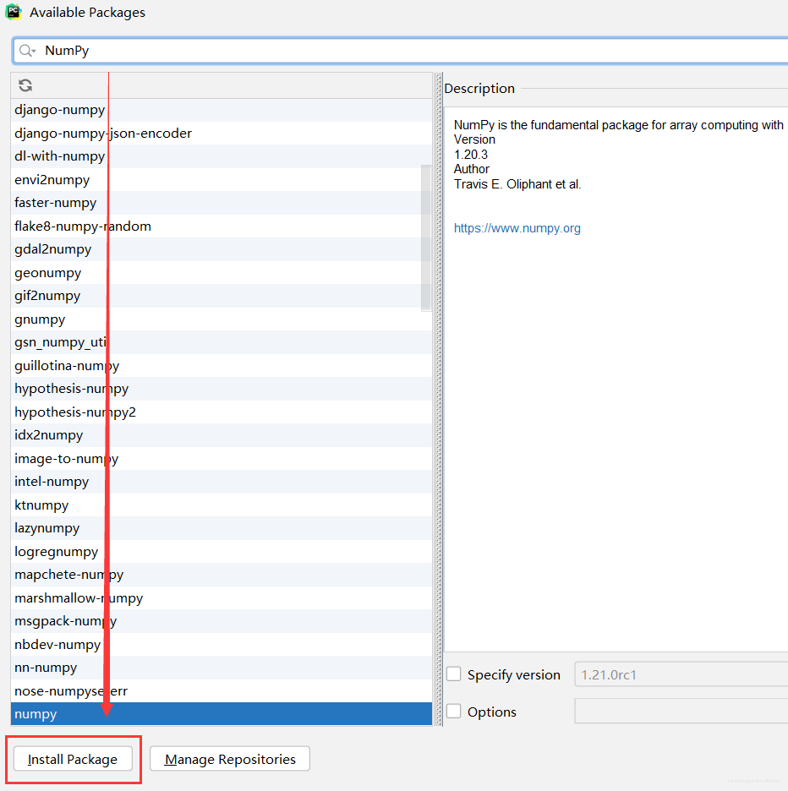
Task: Open the version 1.21.0rc1 combo box
Action: click(681, 674)
